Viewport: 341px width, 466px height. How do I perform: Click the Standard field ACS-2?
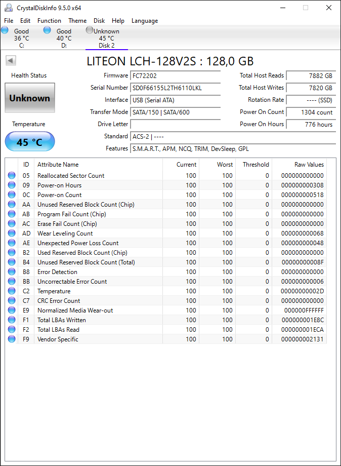(x=233, y=137)
